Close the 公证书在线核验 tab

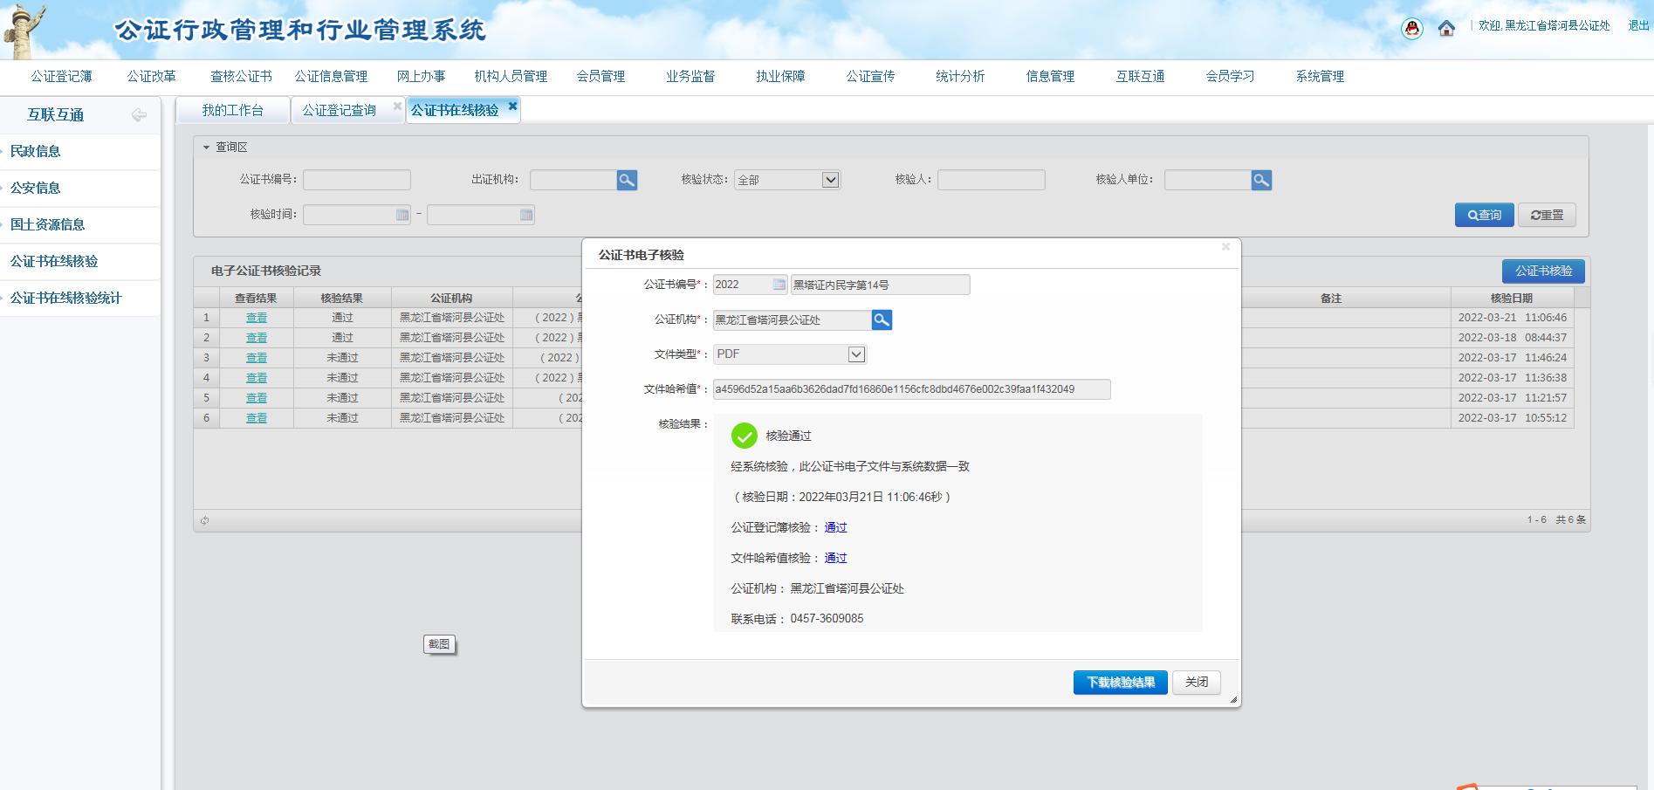[x=512, y=106]
